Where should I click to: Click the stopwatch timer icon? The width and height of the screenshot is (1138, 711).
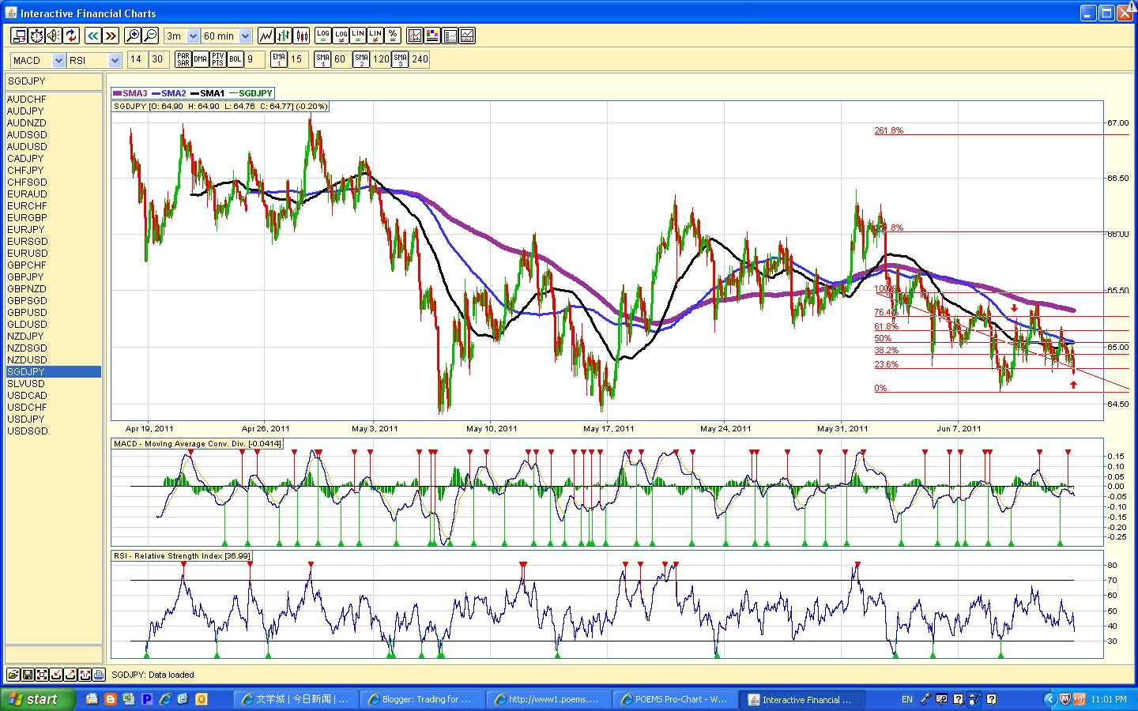point(36,36)
